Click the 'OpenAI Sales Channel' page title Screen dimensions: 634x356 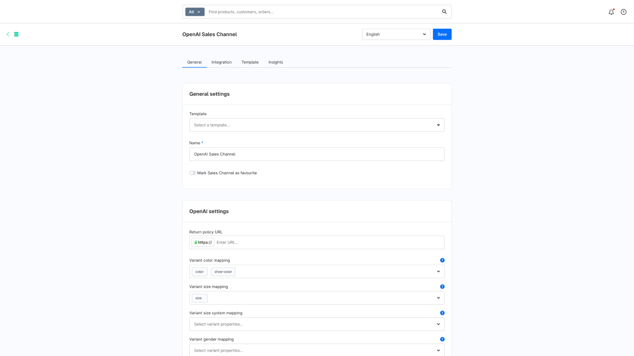click(x=209, y=34)
